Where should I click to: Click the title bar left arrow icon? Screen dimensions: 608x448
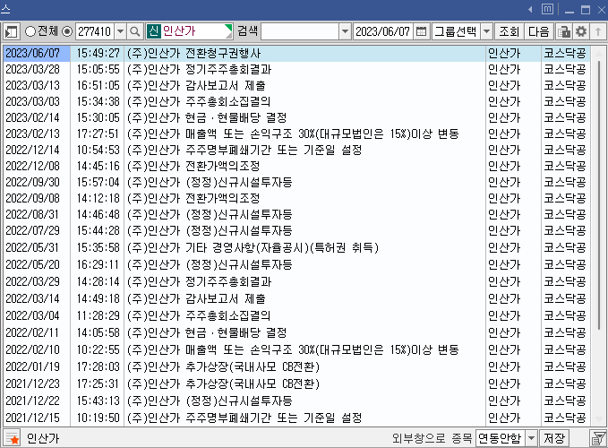tap(530, 9)
